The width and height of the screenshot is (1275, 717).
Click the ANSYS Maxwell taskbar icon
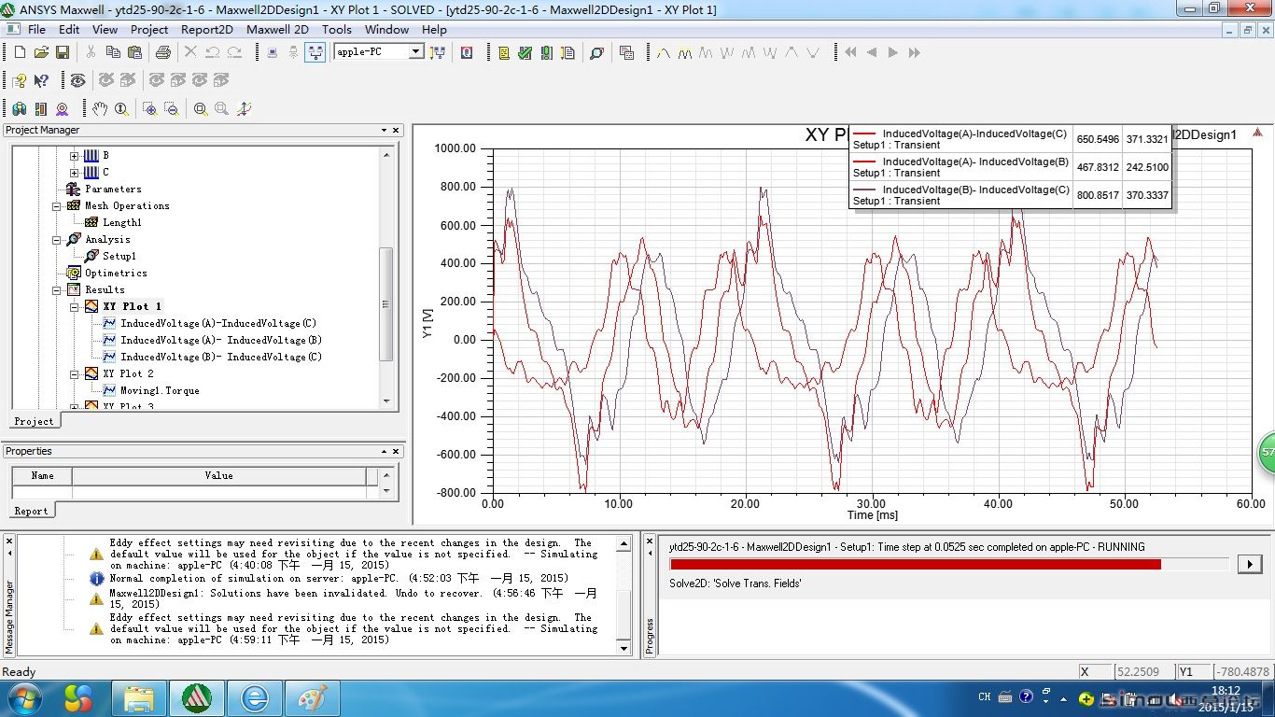click(x=197, y=697)
